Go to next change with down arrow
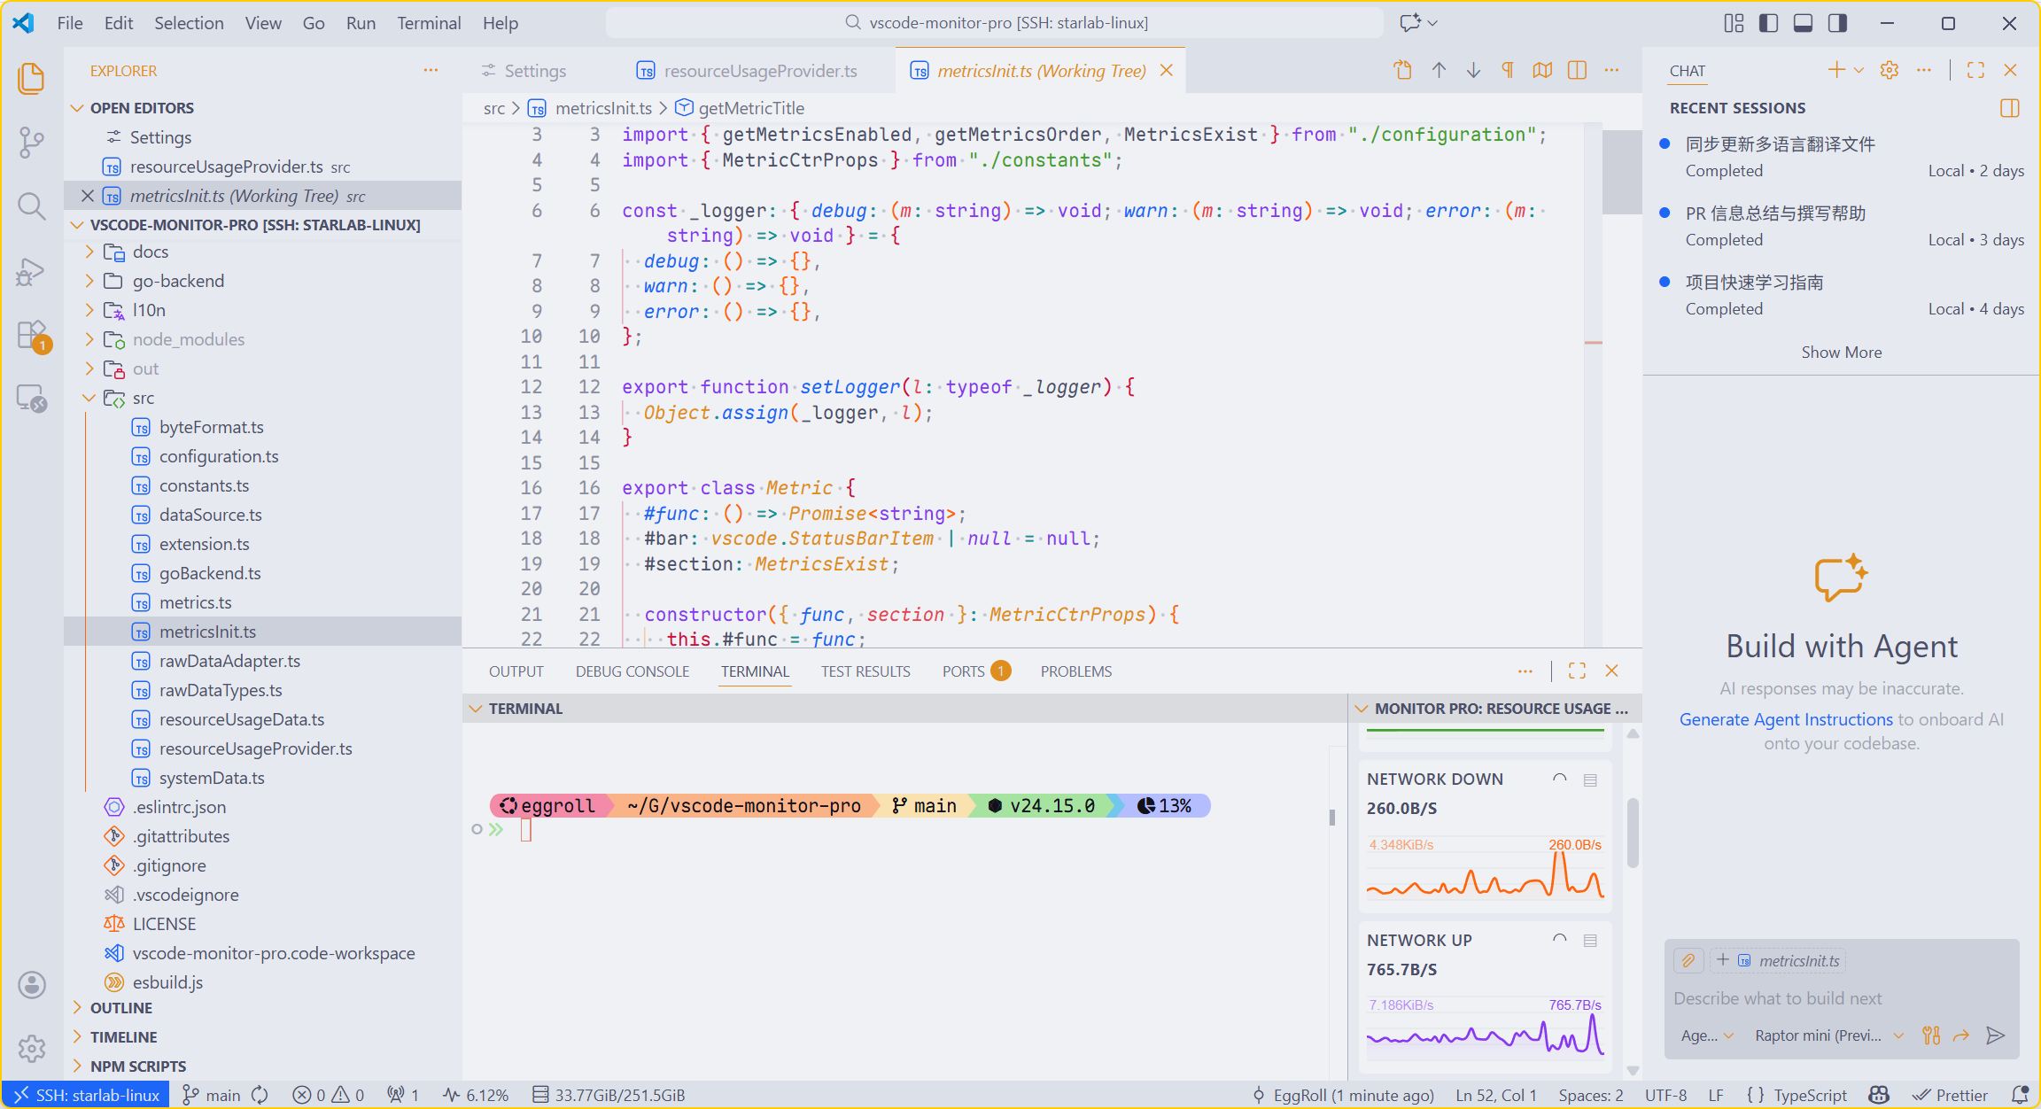This screenshot has width=2041, height=1109. (x=1473, y=71)
